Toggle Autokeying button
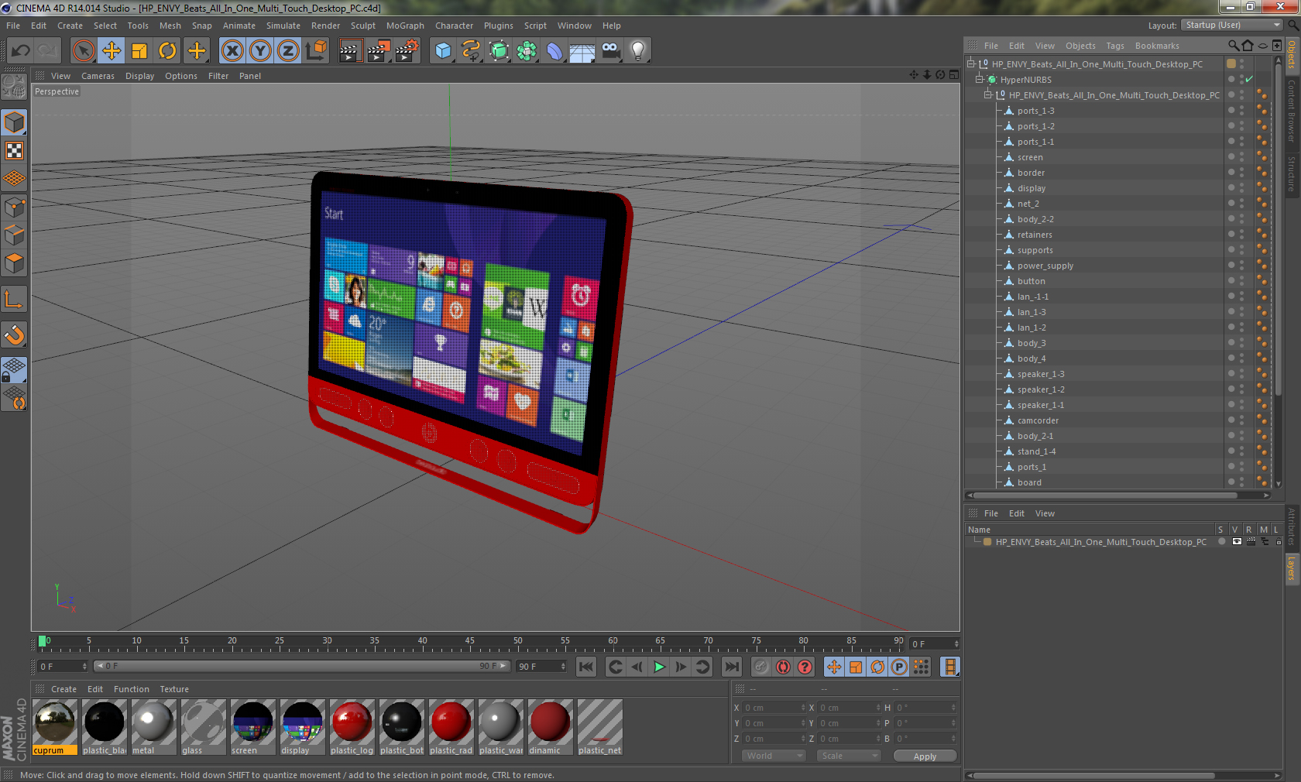Image resolution: width=1301 pixels, height=782 pixels. click(783, 667)
